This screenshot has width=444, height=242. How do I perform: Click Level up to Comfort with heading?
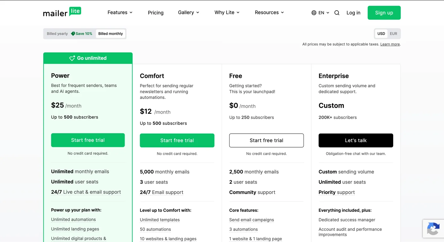pyautogui.click(x=166, y=210)
